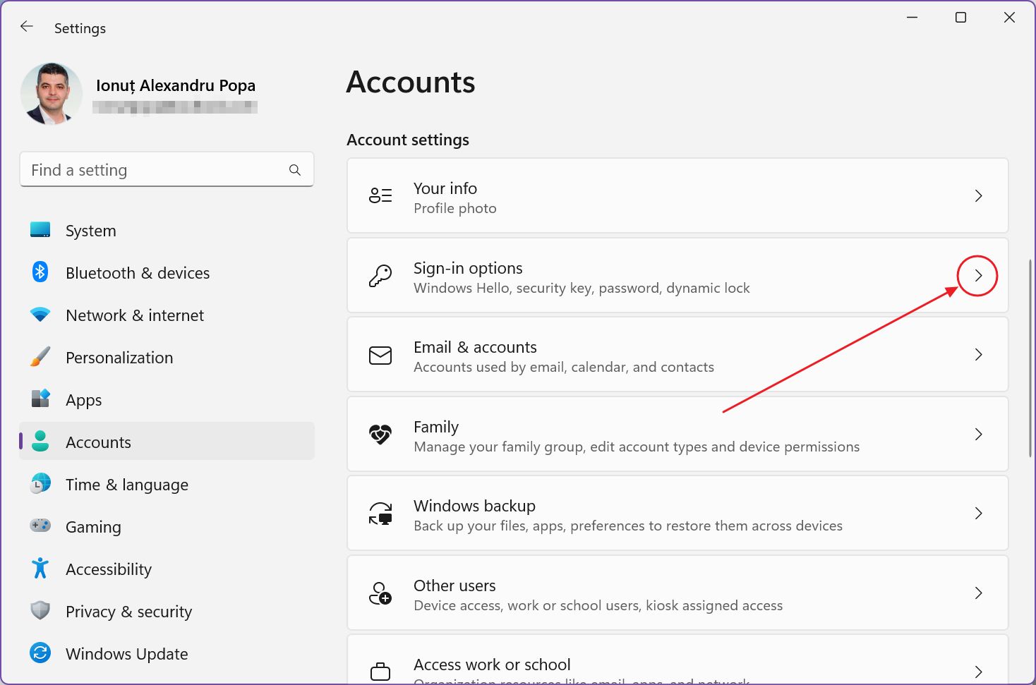Select System in sidebar

point(167,231)
